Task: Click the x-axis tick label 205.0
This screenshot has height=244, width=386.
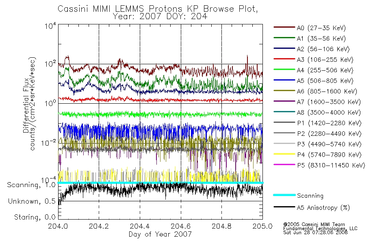Action: point(262,226)
